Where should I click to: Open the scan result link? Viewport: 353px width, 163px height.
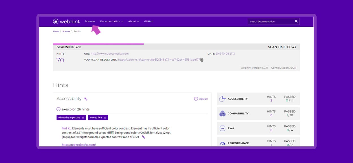tap(159, 60)
